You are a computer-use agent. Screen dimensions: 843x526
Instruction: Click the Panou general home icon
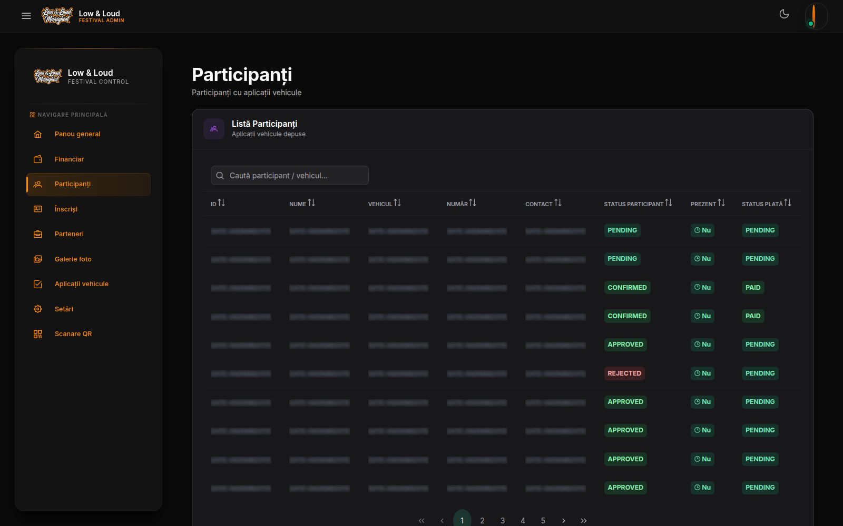(38, 134)
